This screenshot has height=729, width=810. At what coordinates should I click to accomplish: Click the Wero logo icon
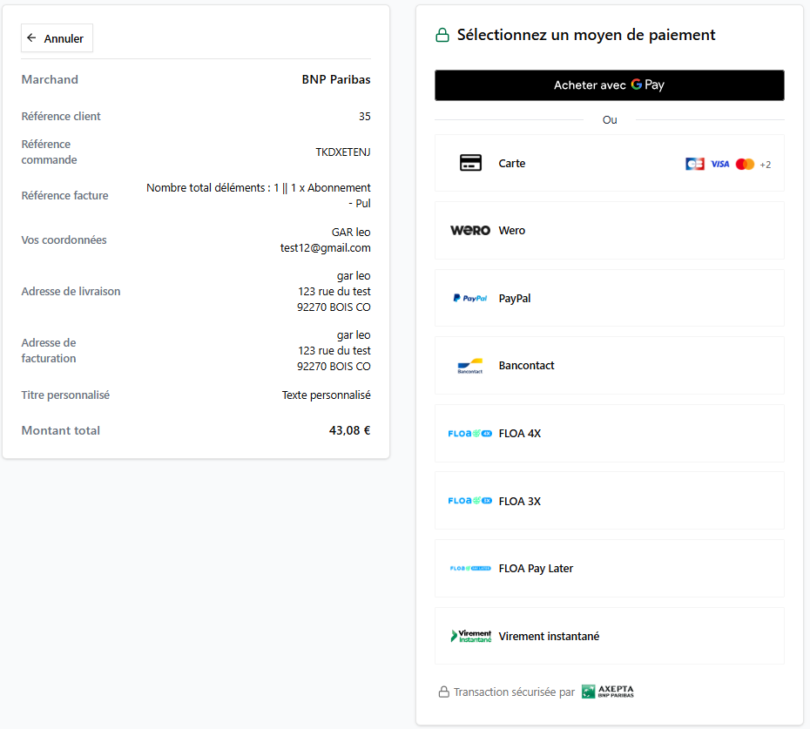[470, 231]
